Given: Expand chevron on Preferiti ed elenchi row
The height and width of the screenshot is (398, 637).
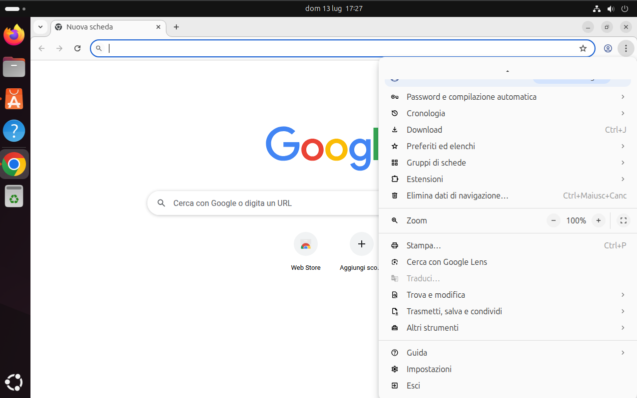Looking at the screenshot, I should point(623,146).
